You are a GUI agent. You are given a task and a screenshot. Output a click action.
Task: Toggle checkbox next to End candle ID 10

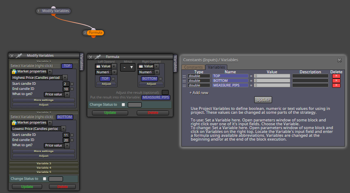click(x=72, y=89)
